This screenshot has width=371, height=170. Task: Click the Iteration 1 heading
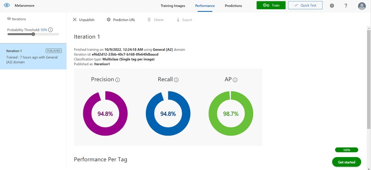point(87,37)
